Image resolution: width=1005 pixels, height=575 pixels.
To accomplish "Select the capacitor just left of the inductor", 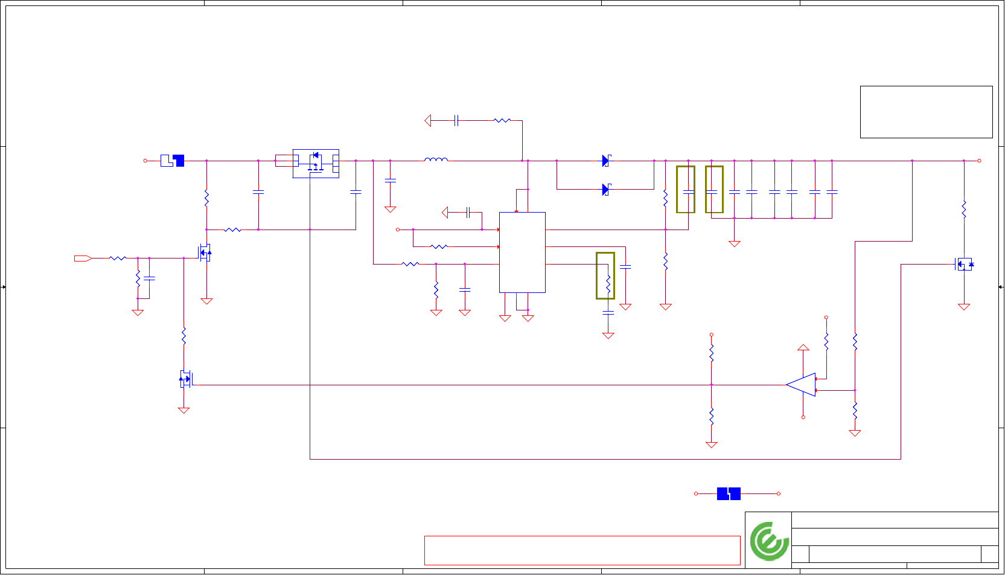I will point(391,181).
